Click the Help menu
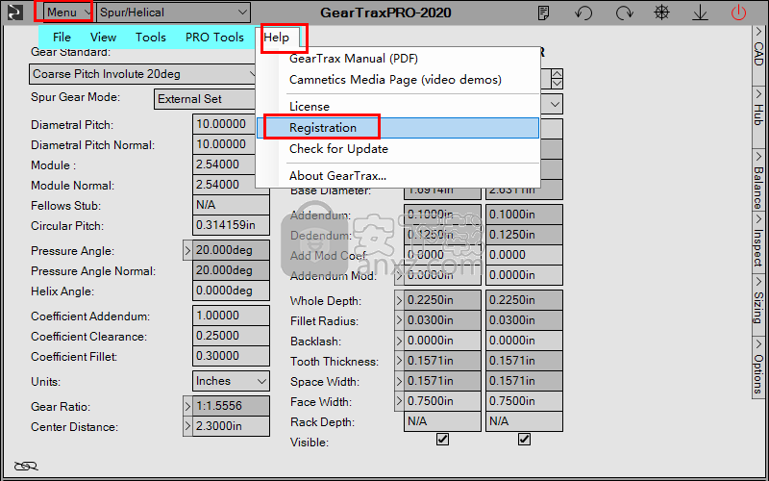This screenshot has height=481, width=769. point(277,38)
